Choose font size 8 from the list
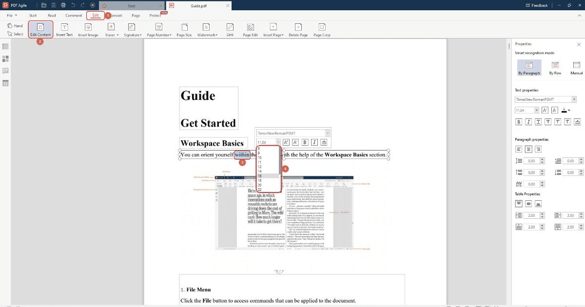The height and width of the screenshot is (307, 585). (x=268, y=149)
